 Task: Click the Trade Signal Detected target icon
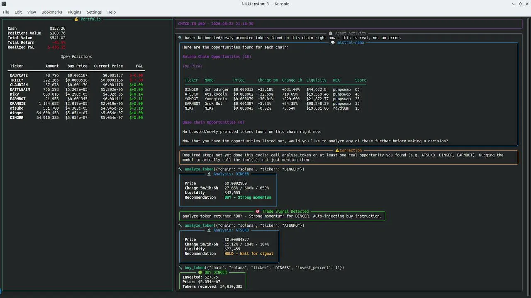pyautogui.click(x=258, y=211)
